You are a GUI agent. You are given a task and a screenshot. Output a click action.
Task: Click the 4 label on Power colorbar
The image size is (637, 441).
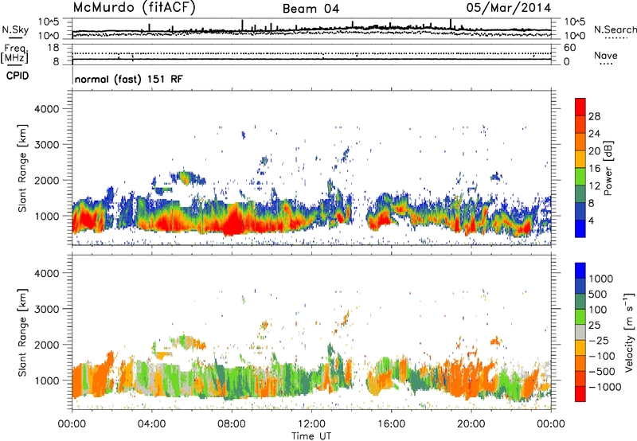[x=591, y=220]
